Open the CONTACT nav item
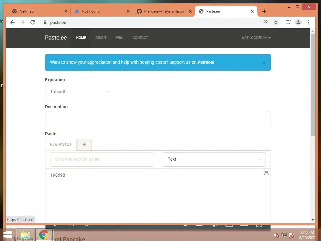The image size is (321, 241). pos(140,38)
